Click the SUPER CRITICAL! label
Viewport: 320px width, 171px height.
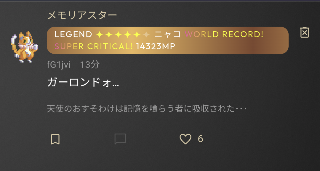tap(94, 47)
